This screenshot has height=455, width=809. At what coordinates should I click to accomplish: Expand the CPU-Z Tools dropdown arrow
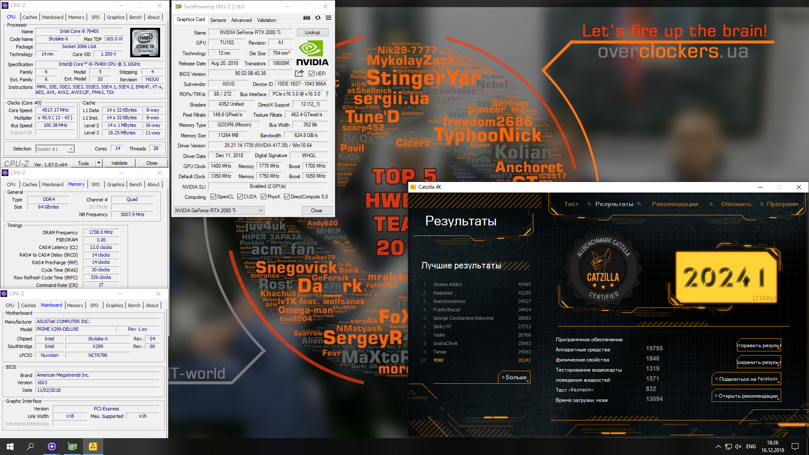tap(99, 163)
